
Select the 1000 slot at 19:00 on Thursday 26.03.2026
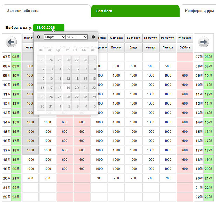[x=151, y=169]
